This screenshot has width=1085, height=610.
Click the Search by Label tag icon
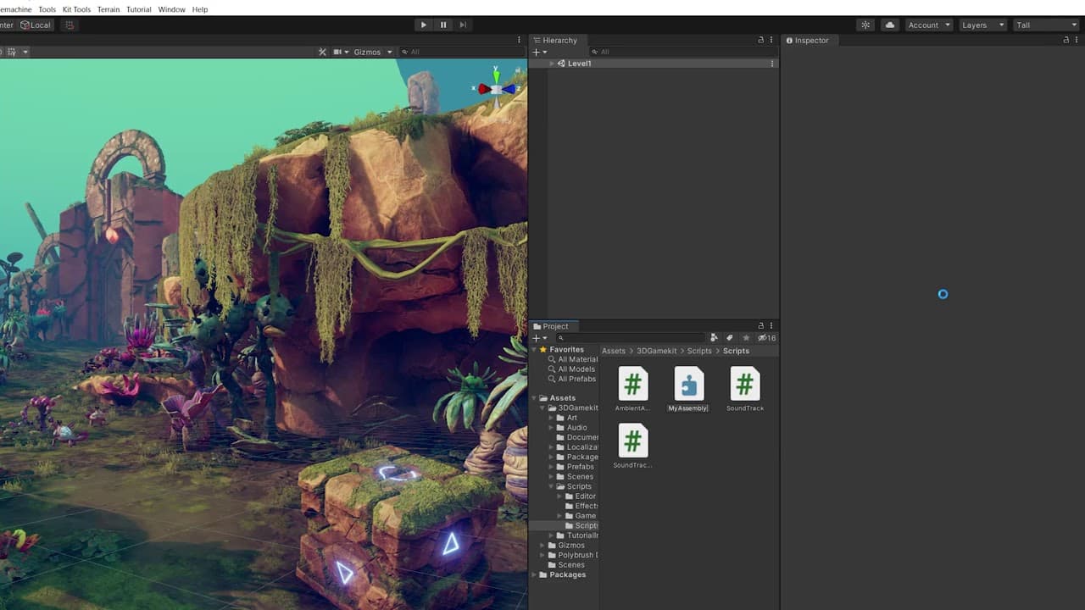click(730, 338)
